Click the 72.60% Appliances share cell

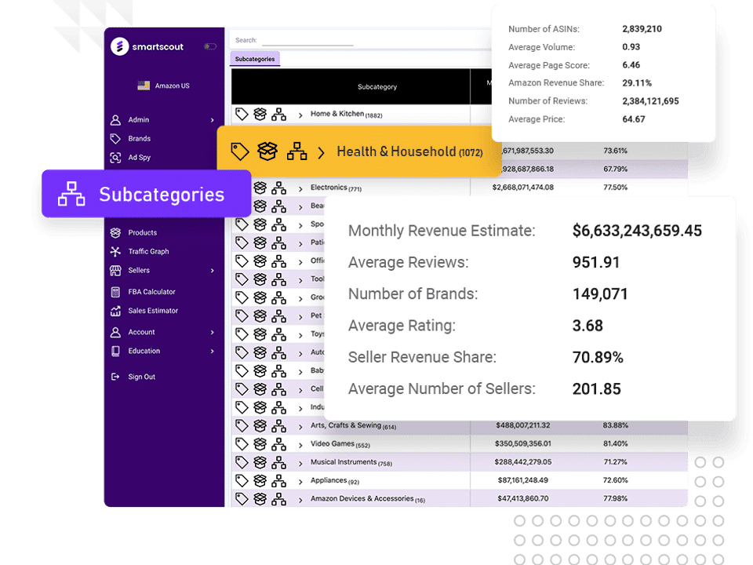tap(615, 480)
